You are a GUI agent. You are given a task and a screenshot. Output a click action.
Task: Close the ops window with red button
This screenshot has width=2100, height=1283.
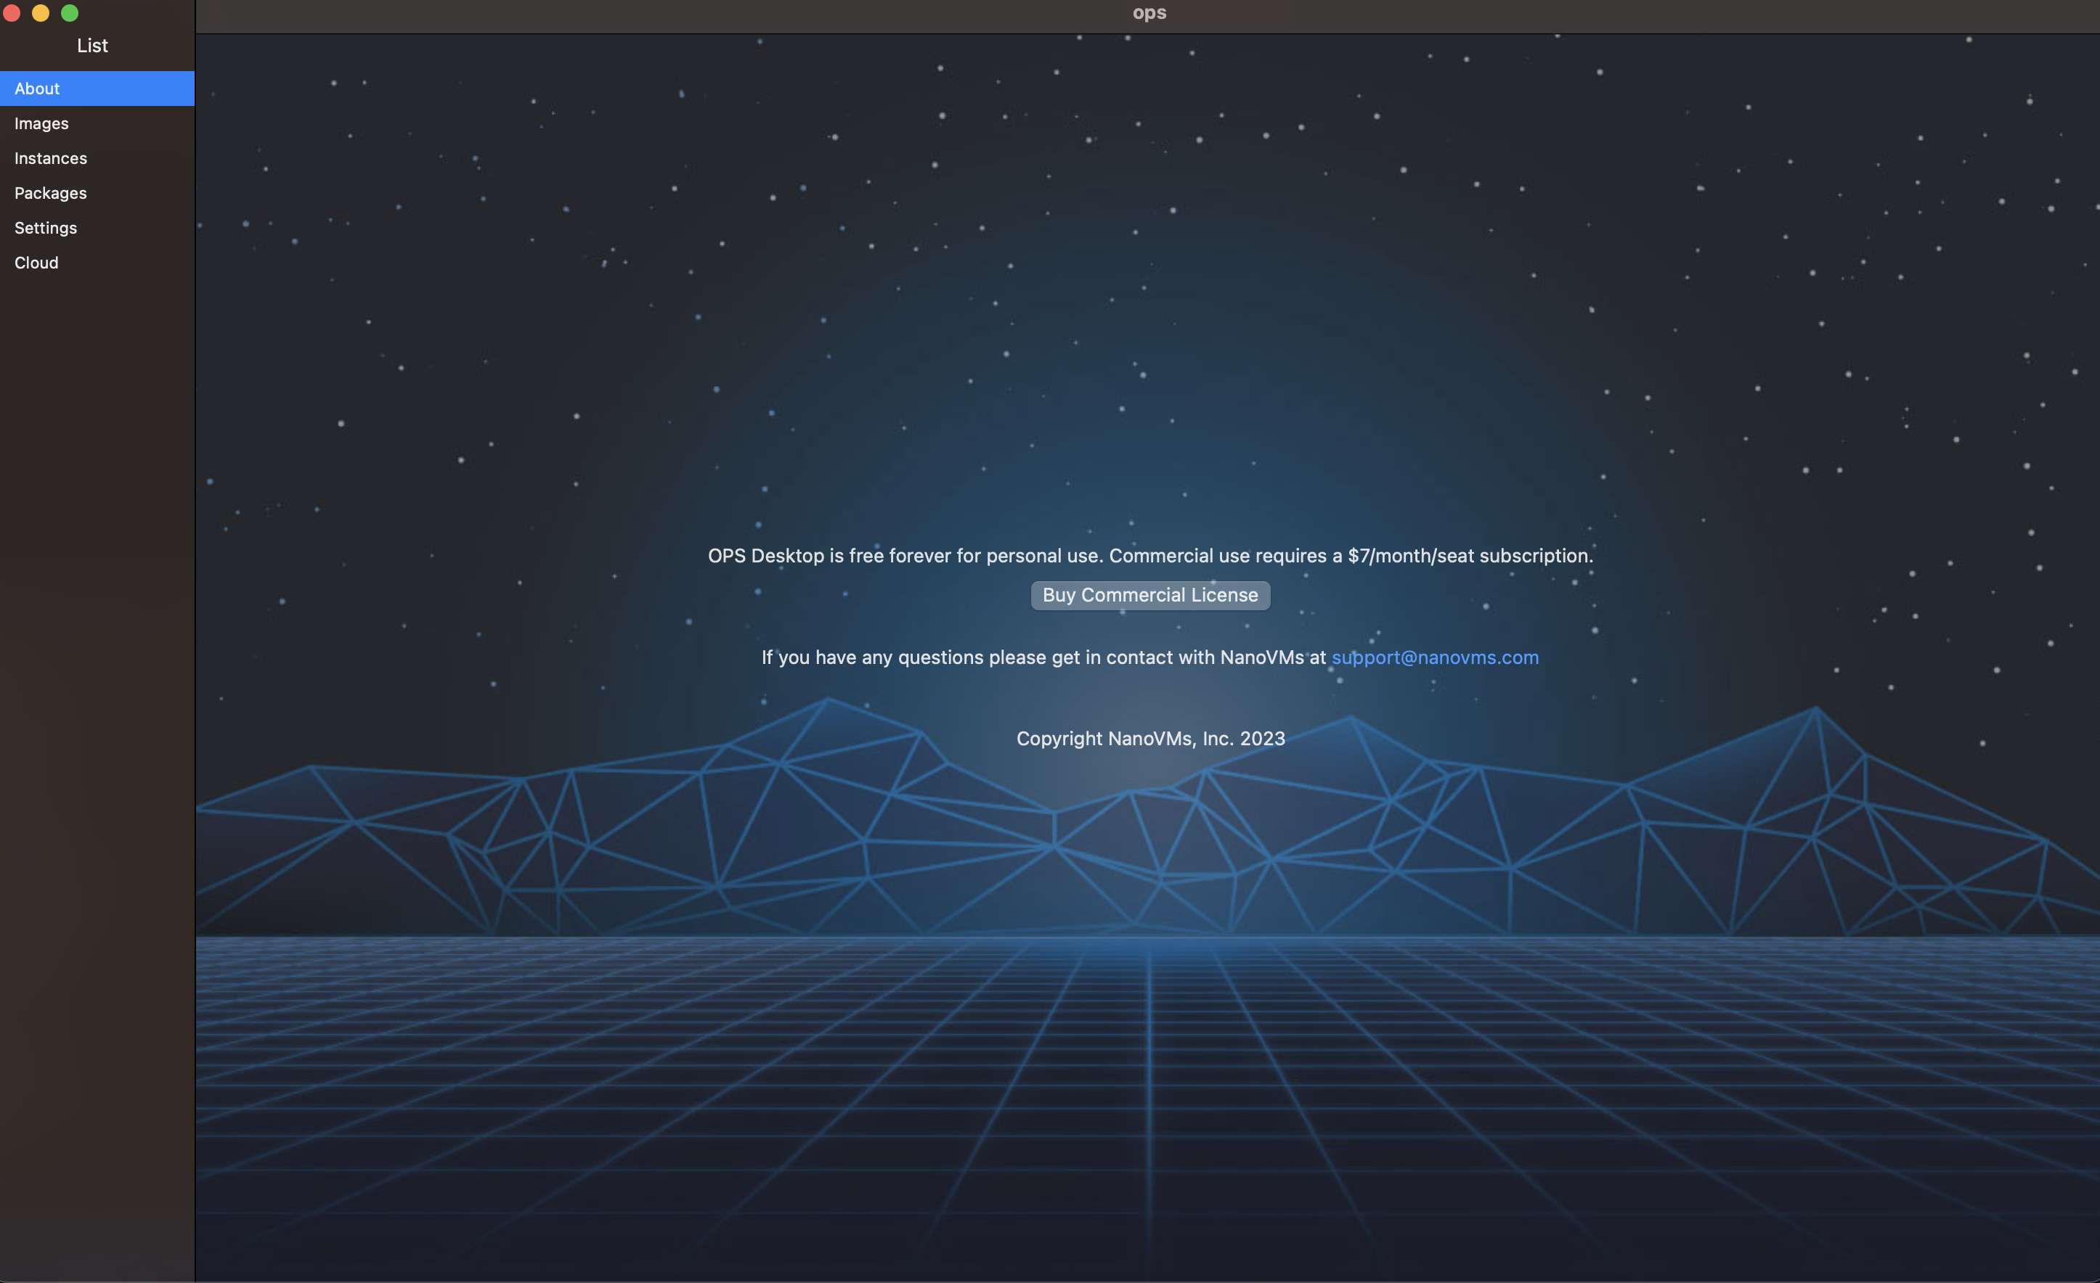click(12, 13)
